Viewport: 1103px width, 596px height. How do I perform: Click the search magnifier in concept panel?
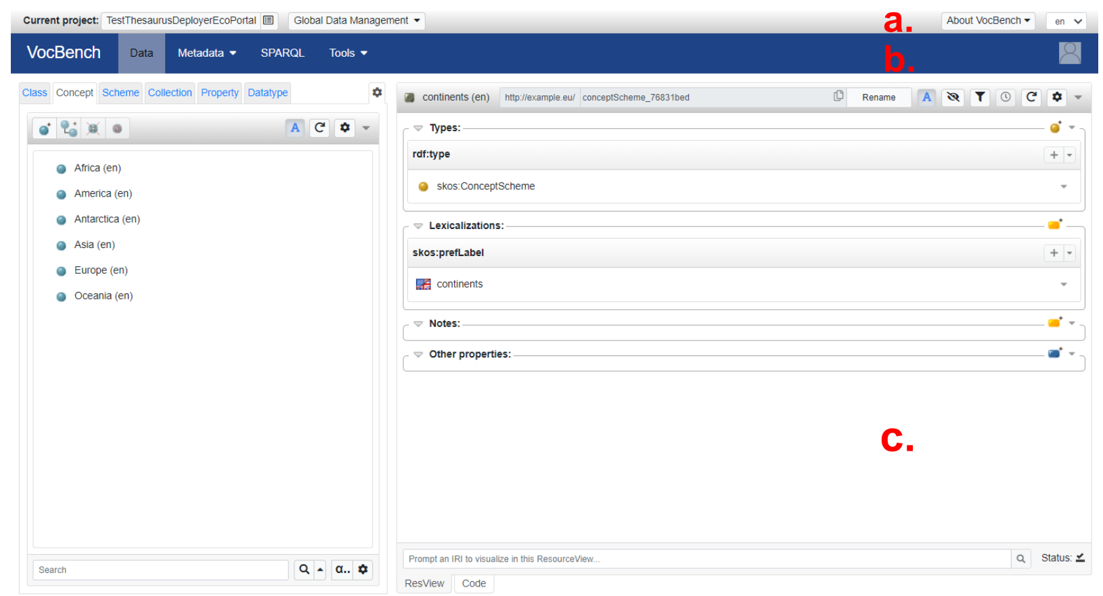(x=305, y=570)
